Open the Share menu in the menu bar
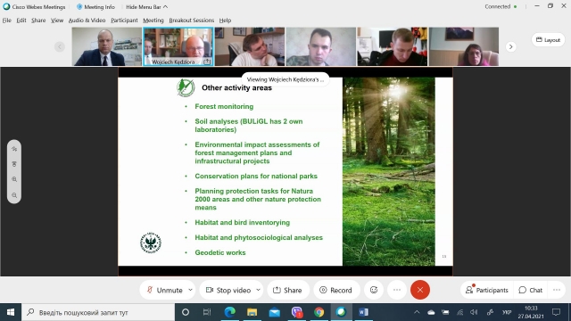Image resolution: width=571 pixels, height=321 pixels. coord(38,21)
